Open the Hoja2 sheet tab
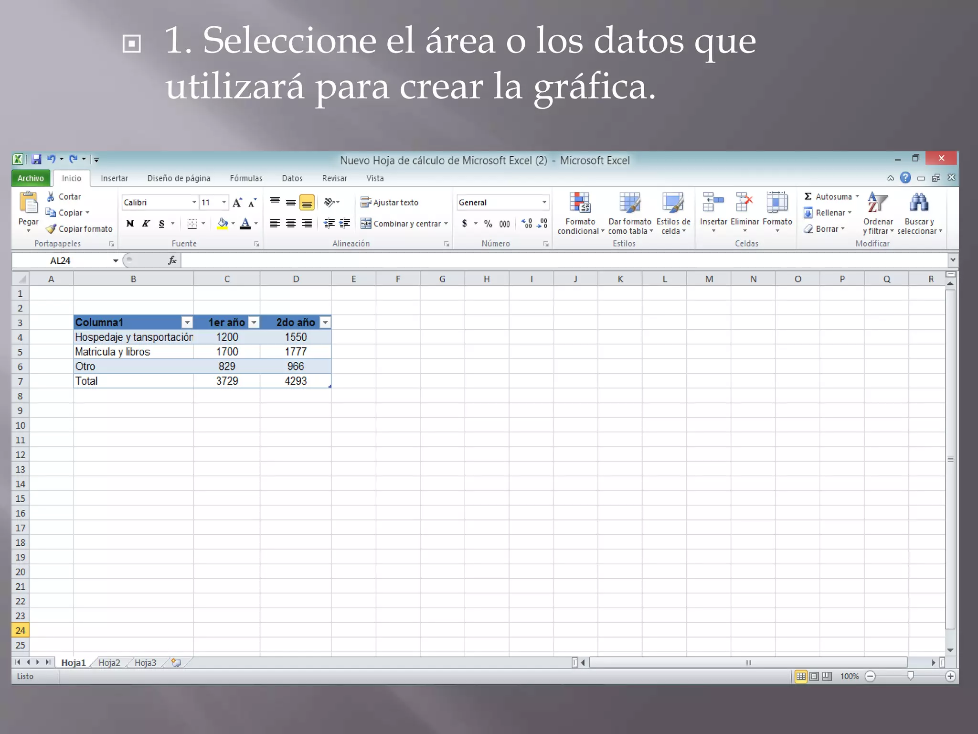This screenshot has width=978, height=734. point(109,663)
